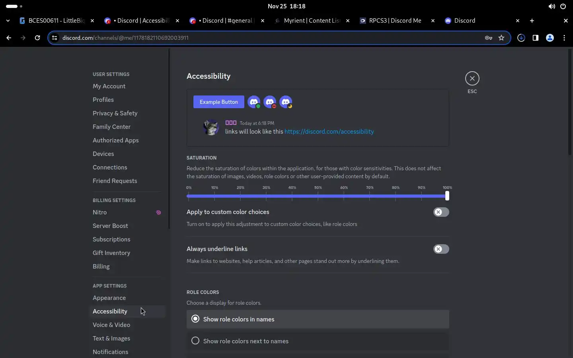Click the saturation slider handle at 100%
This screenshot has height=358, width=573.
(x=447, y=196)
